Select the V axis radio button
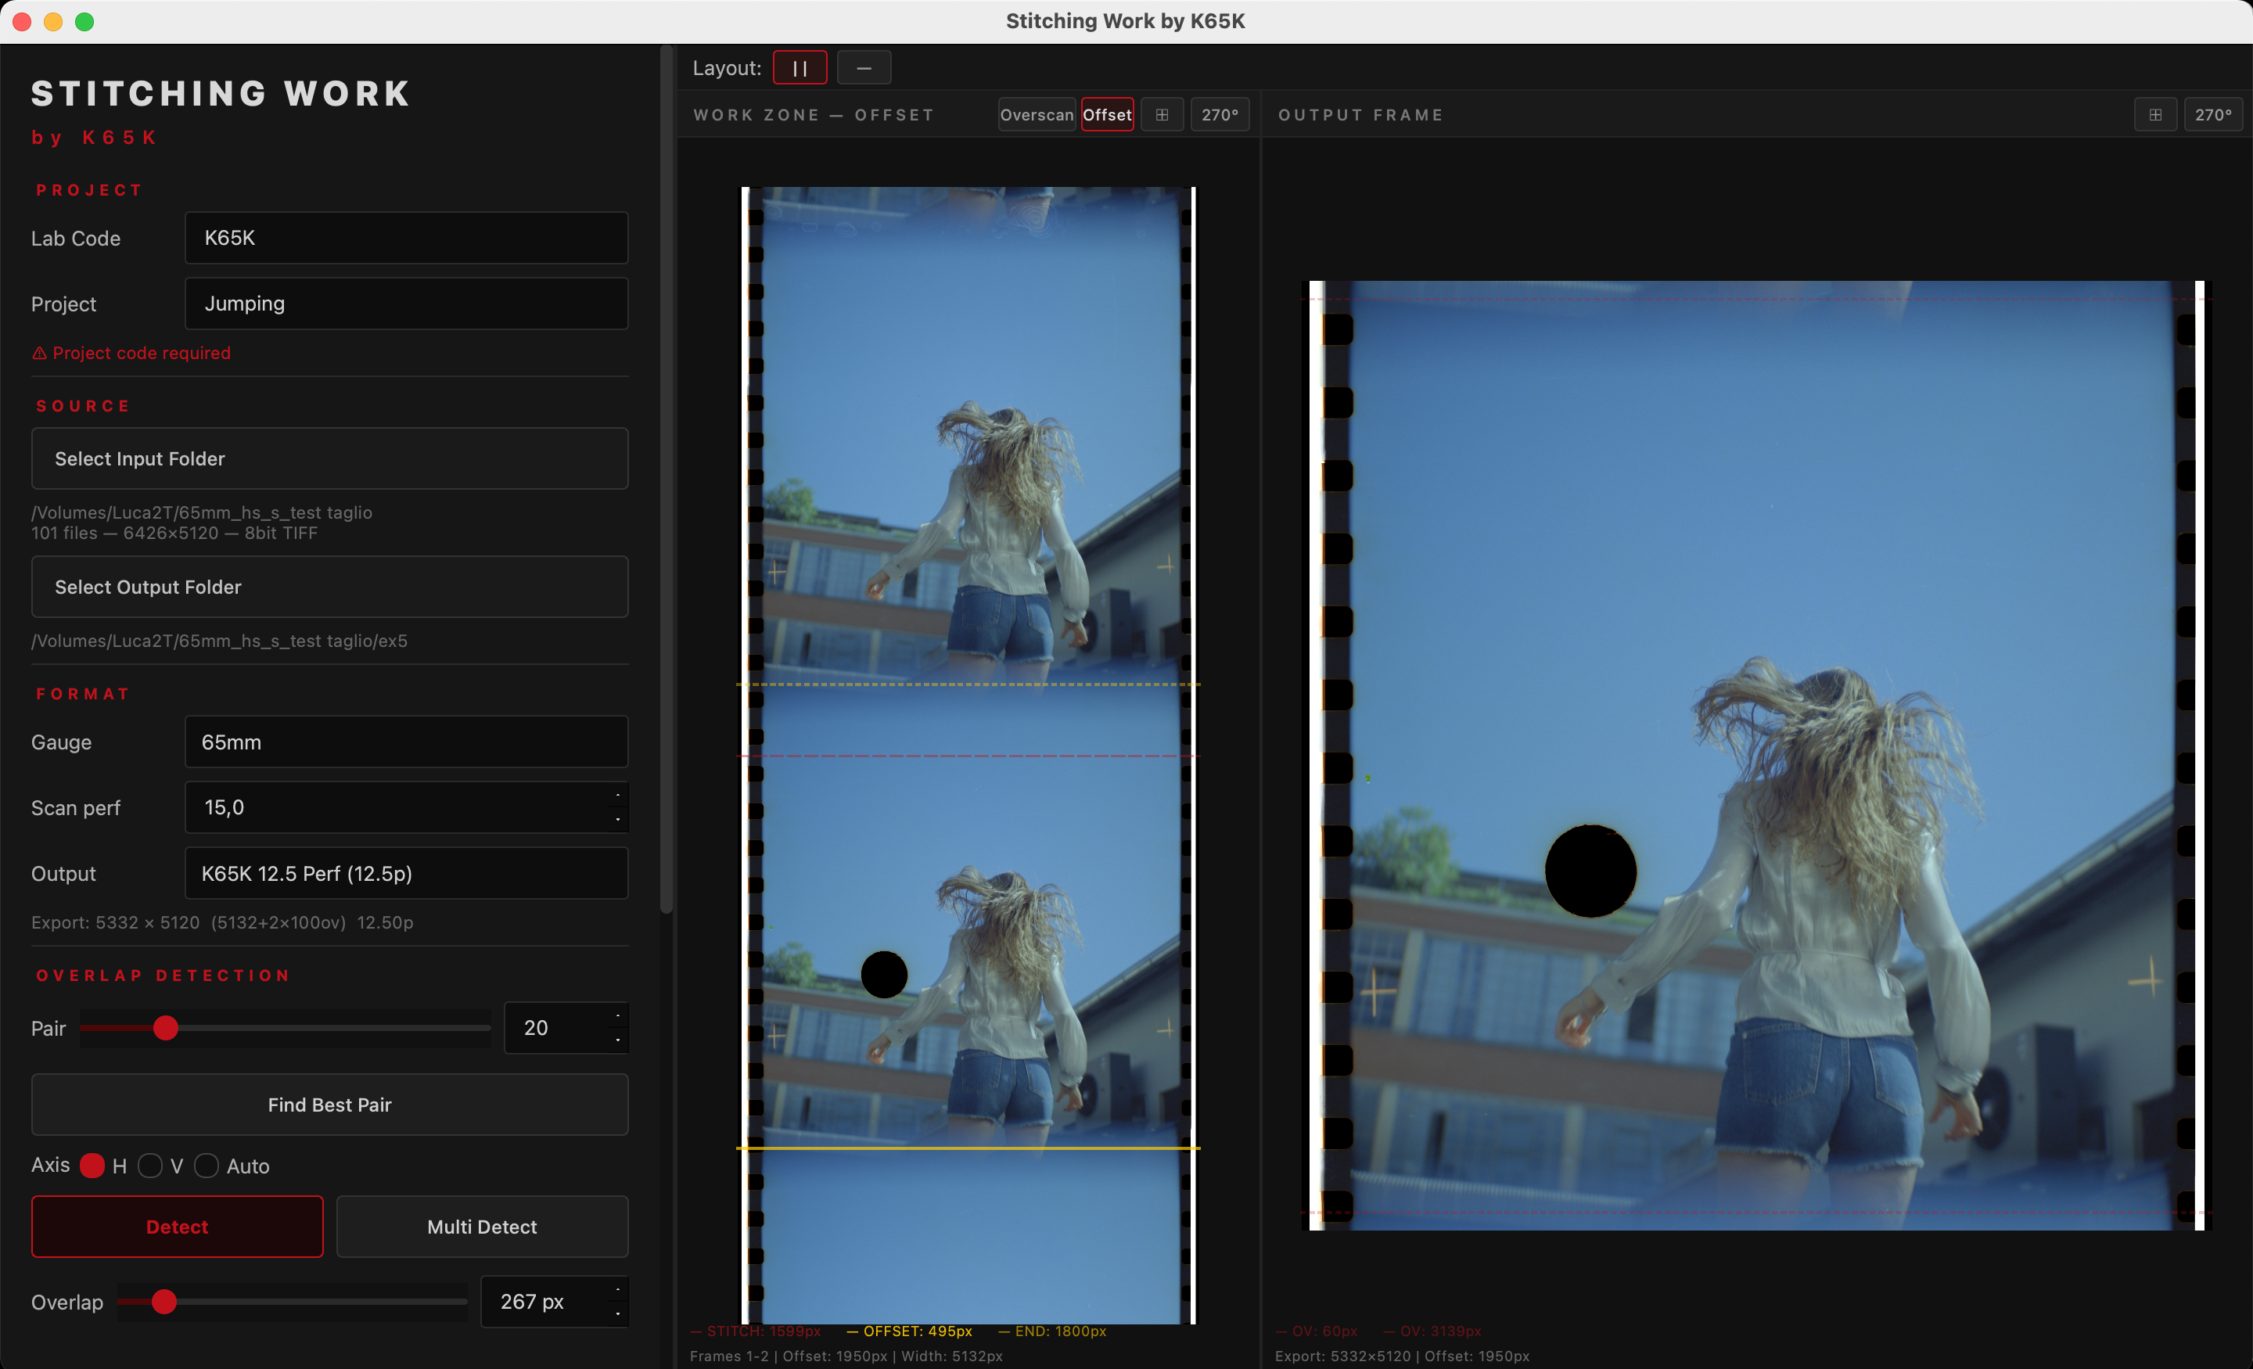This screenshot has width=2253, height=1369. coord(152,1166)
